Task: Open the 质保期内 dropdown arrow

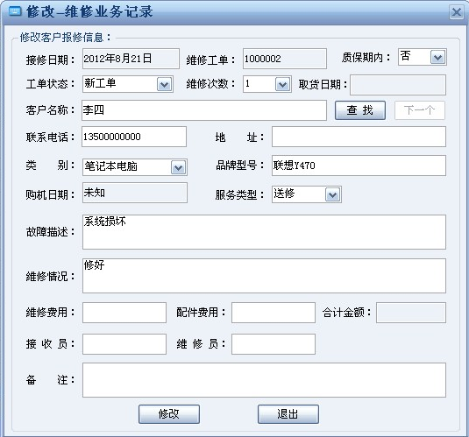Action: click(x=438, y=57)
